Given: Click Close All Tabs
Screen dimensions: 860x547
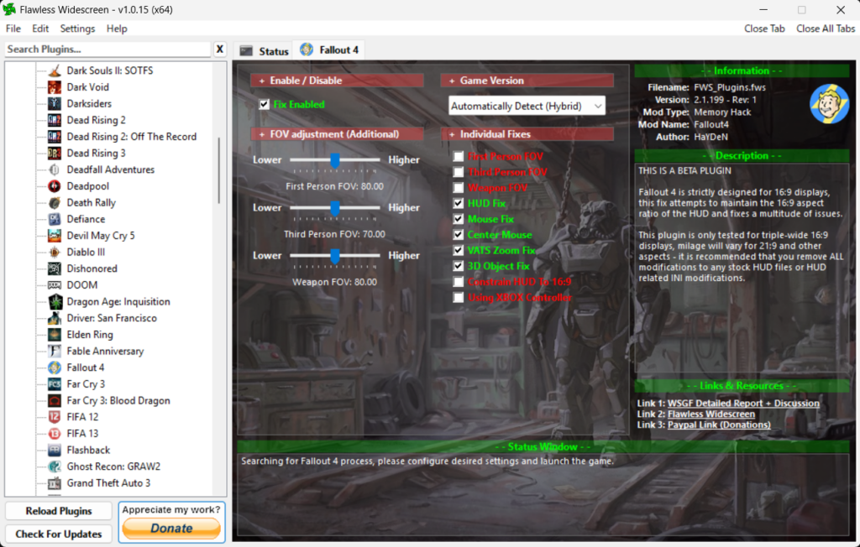Looking at the screenshot, I should tap(825, 29).
